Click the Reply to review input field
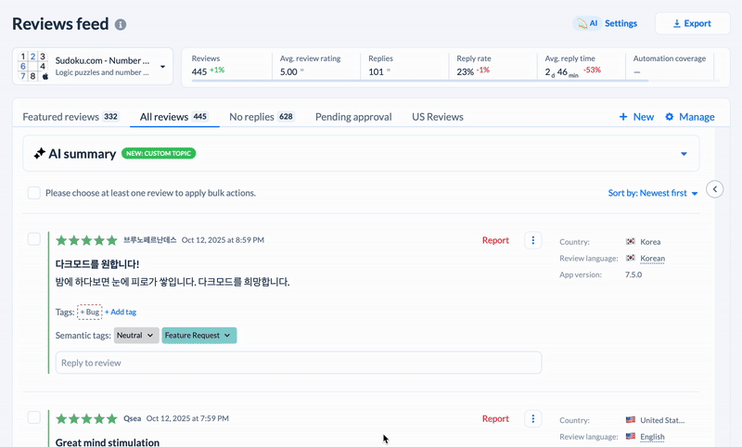Viewport: 742px width, 447px height. coord(298,363)
